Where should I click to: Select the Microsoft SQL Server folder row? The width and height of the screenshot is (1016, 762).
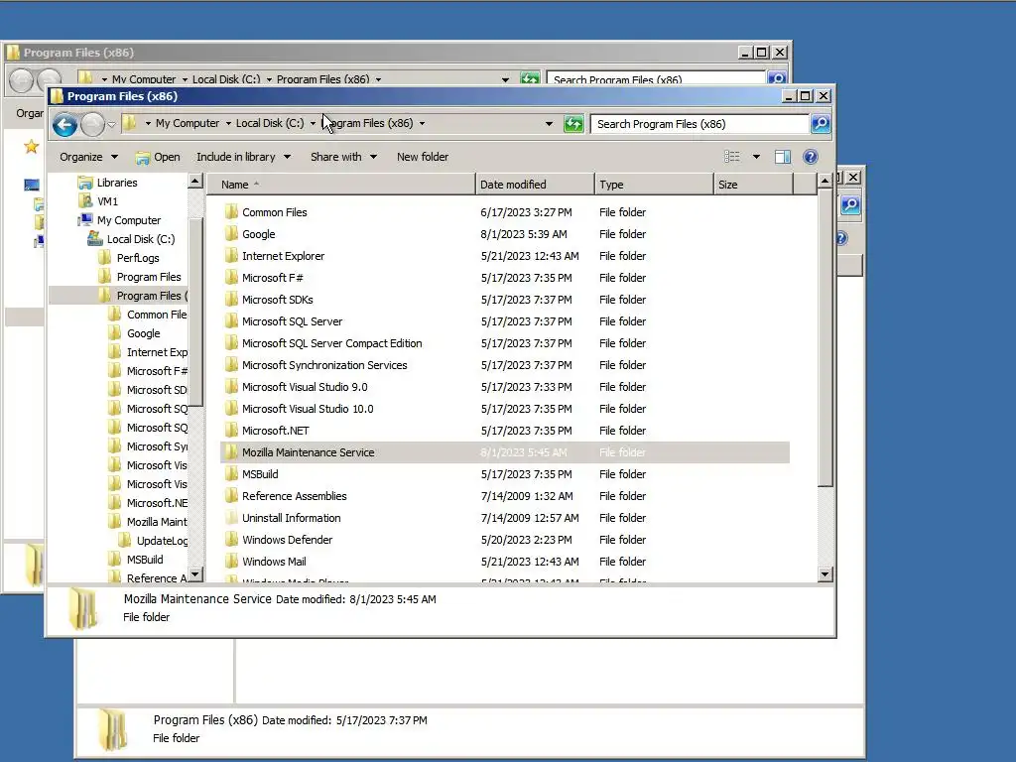point(505,321)
